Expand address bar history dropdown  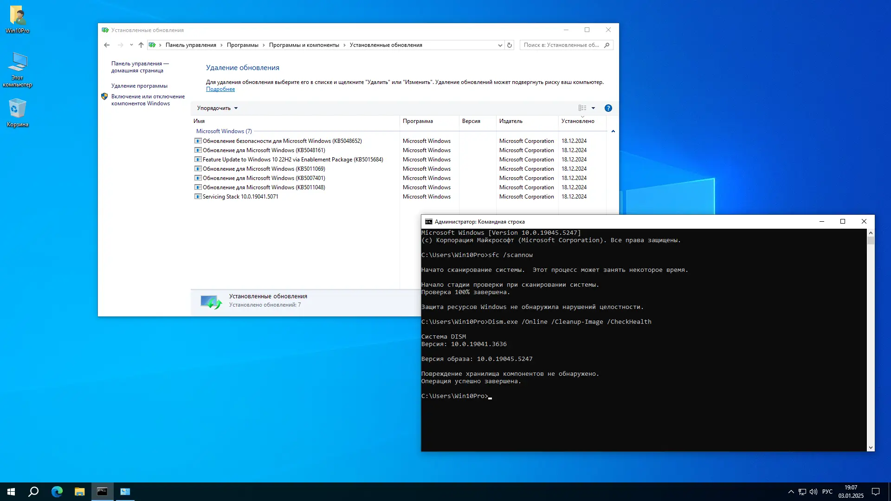pyautogui.click(x=500, y=45)
